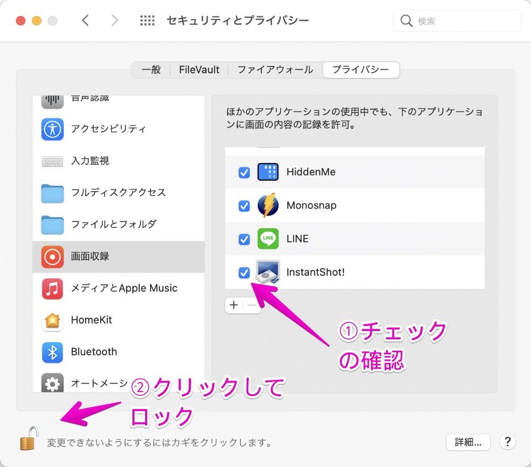Switch to the 一般 tab
Viewport: 531px width, 467px height.
point(151,70)
